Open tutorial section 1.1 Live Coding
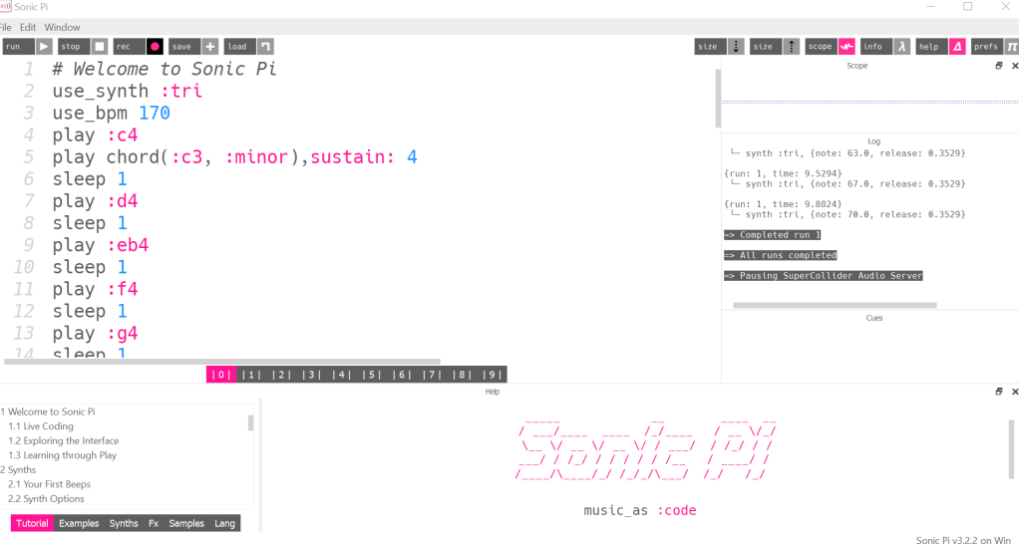This screenshot has height=545, width=1019. click(41, 426)
